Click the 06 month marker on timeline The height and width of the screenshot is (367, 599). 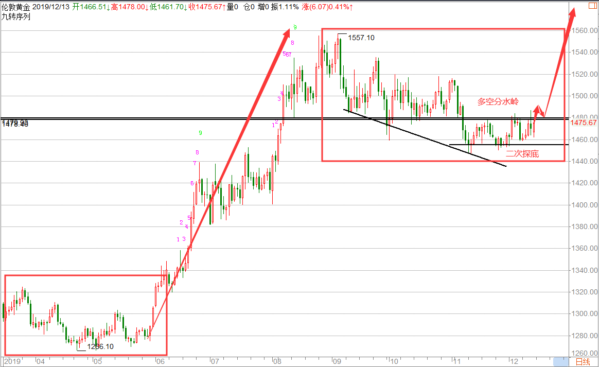point(161,361)
